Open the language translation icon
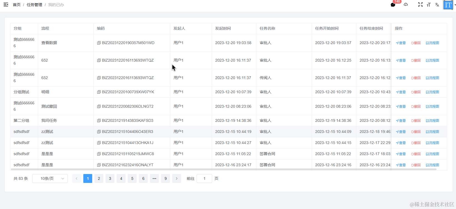Viewport: 456px width, 209px height. pyautogui.click(x=437, y=5)
